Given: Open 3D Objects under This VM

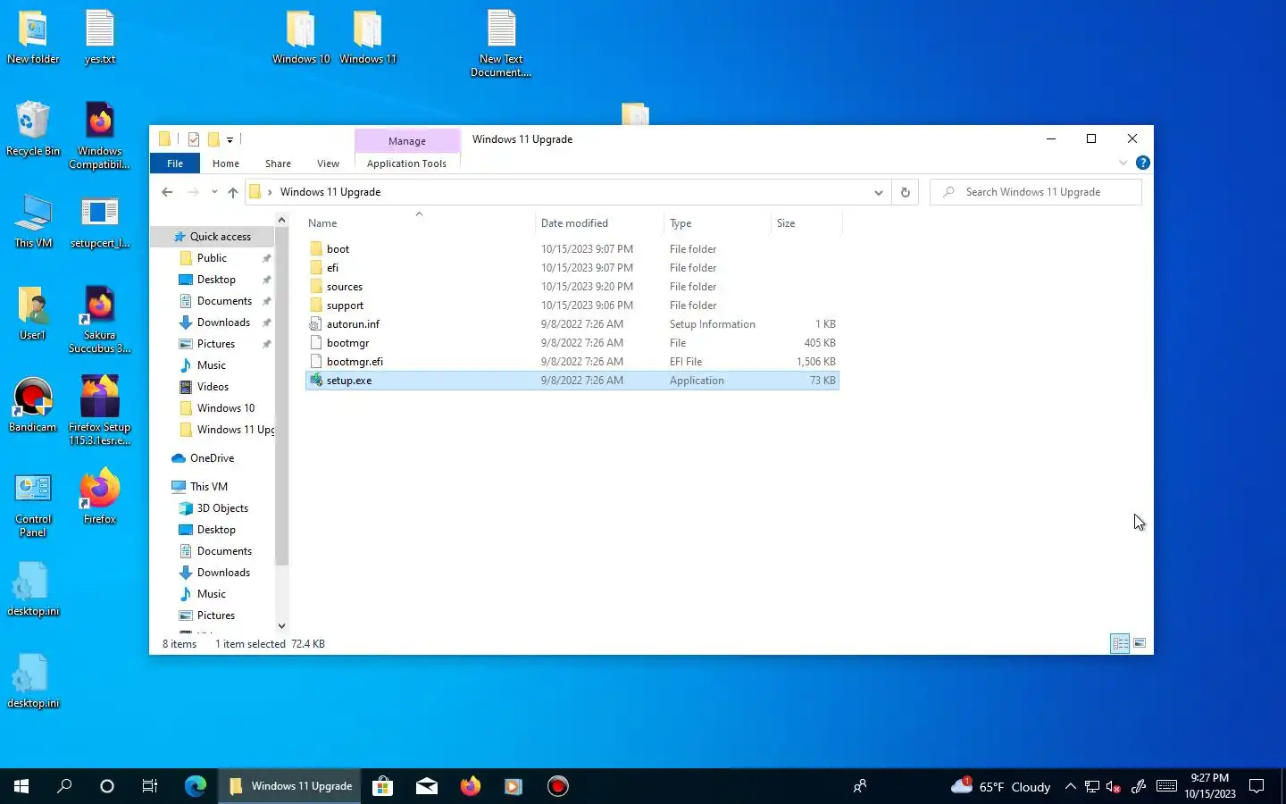Looking at the screenshot, I should 222,508.
